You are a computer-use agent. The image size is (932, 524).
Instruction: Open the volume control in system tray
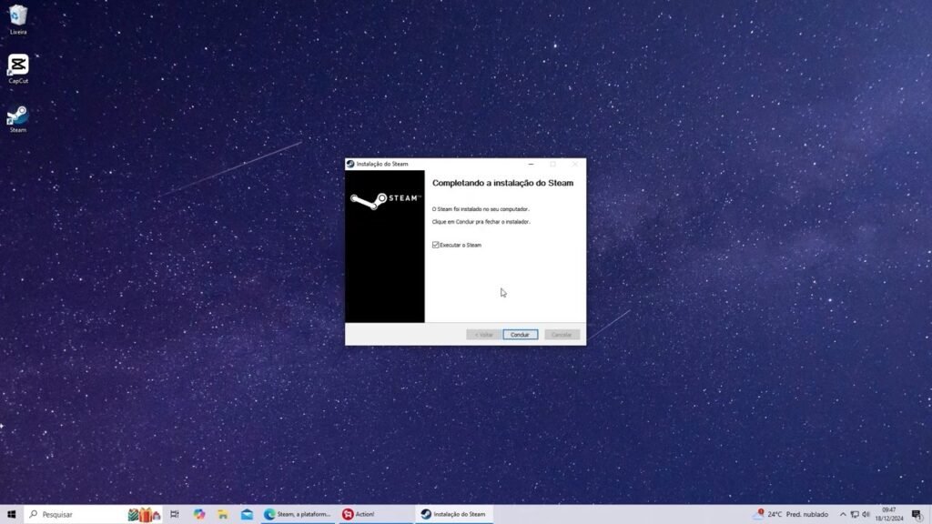coord(866,515)
